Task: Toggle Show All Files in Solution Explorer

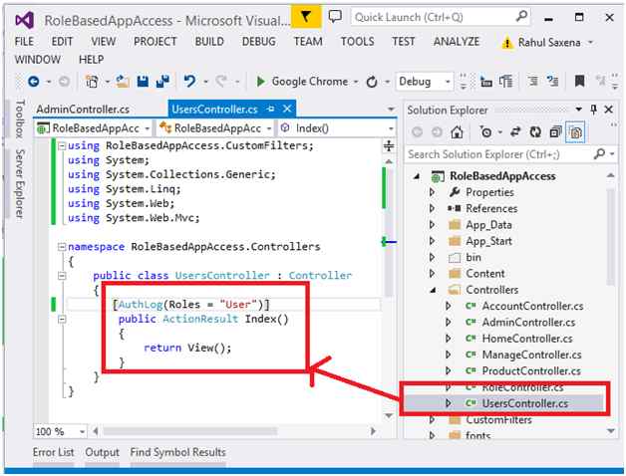Action: 575,132
